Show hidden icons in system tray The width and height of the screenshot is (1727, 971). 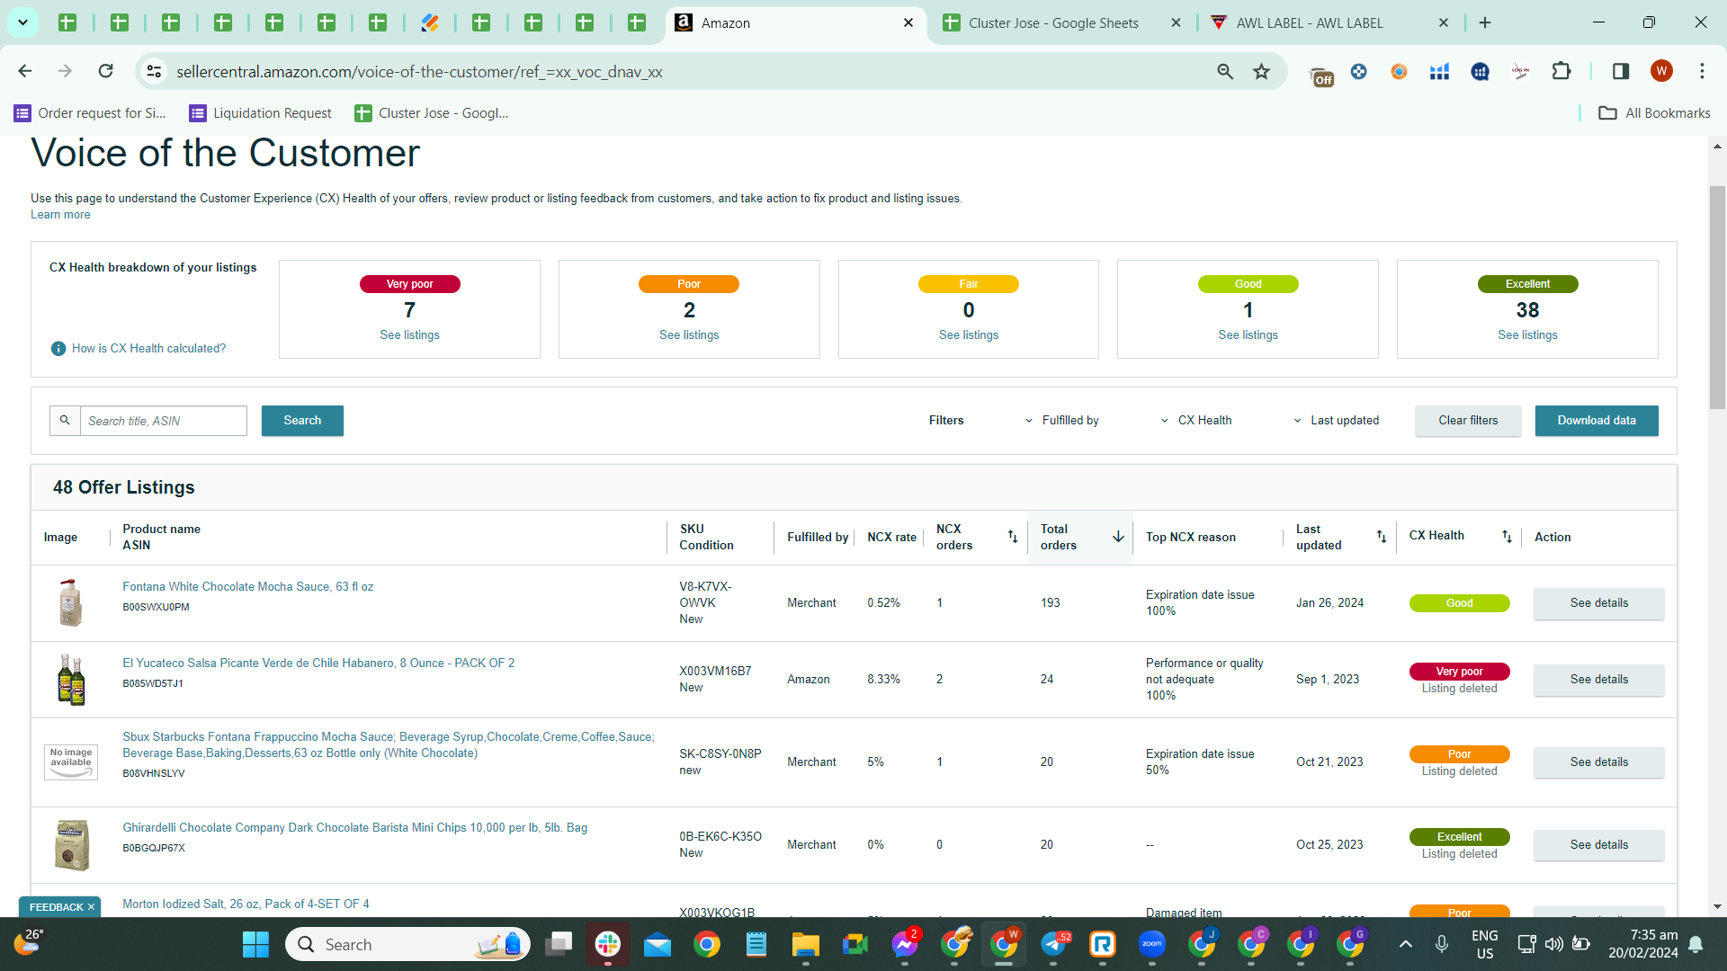coord(1406,944)
